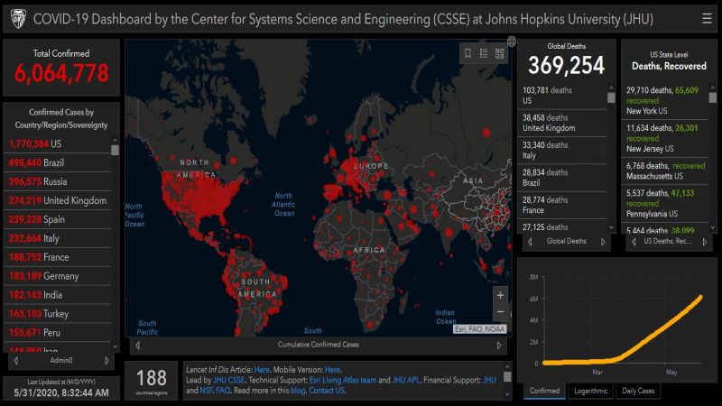The image size is (722, 406).
Task: Click the Global Deaths list scrollbar thumb
Action: tap(611, 97)
